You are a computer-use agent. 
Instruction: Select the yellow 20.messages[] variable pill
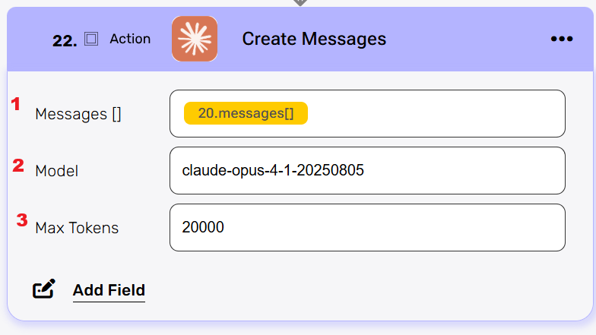[x=246, y=113]
